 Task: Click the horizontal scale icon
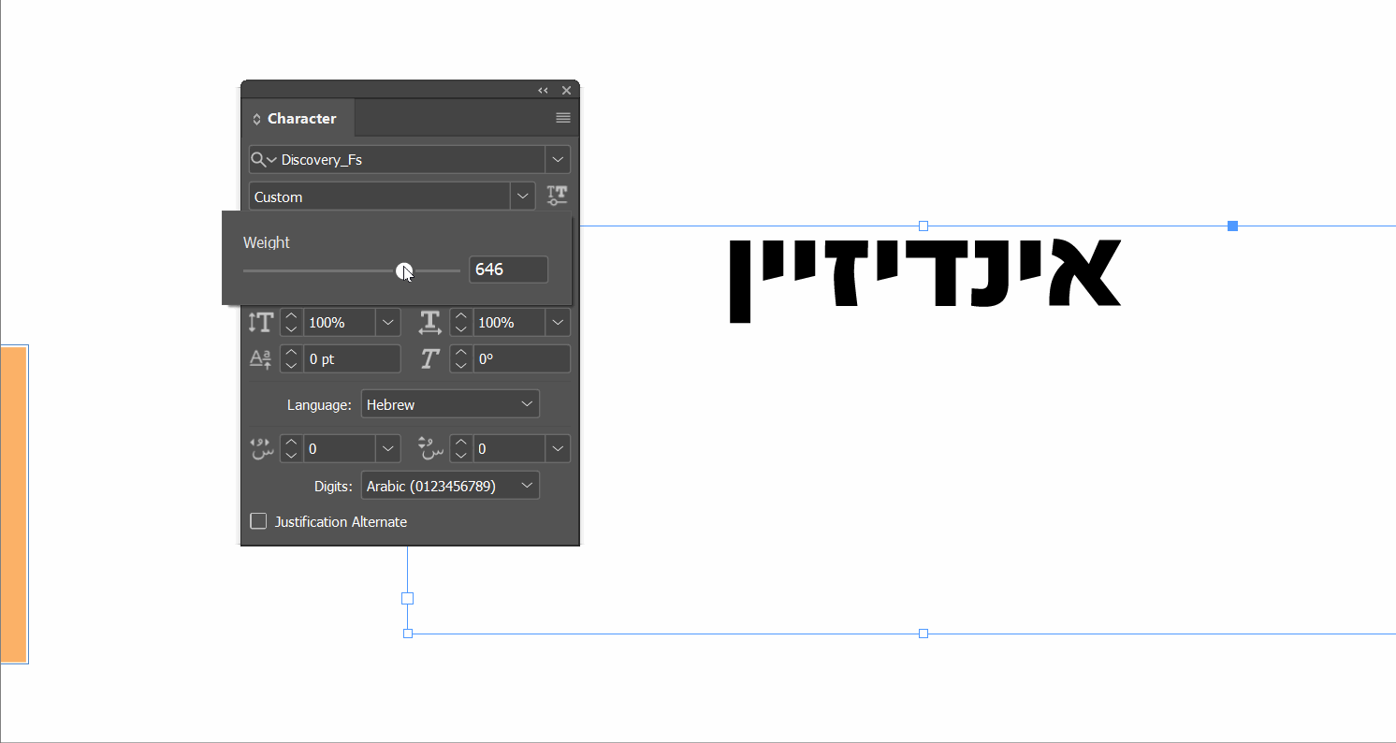coord(429,322)
